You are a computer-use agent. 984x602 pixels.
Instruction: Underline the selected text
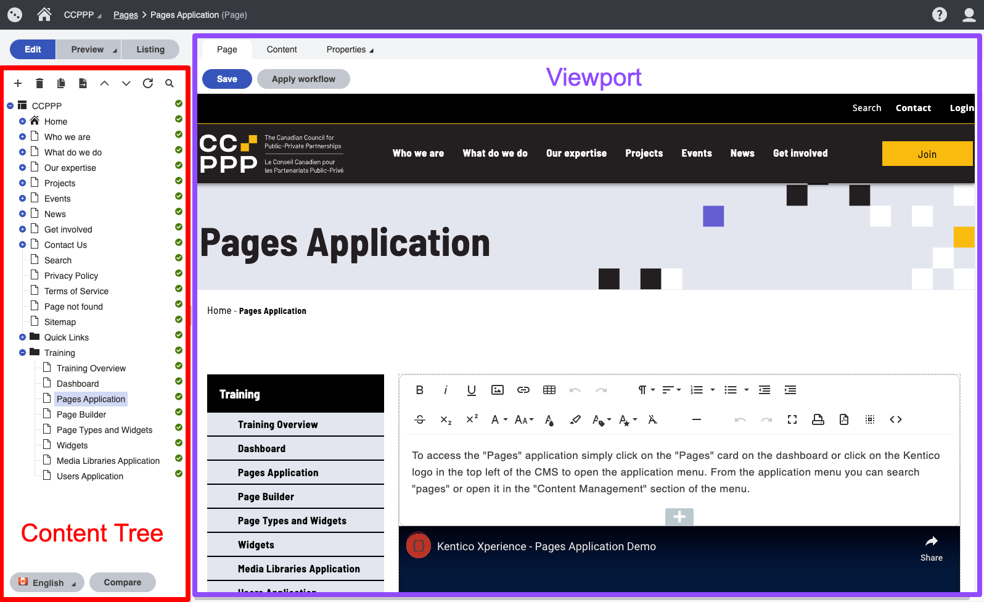click(472, 390)
